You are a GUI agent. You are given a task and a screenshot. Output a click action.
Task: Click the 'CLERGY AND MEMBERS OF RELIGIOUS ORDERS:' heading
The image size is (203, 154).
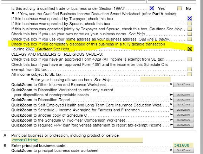coord(57,54)
